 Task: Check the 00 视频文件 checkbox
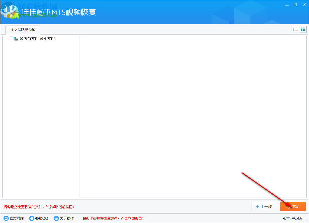11,38
